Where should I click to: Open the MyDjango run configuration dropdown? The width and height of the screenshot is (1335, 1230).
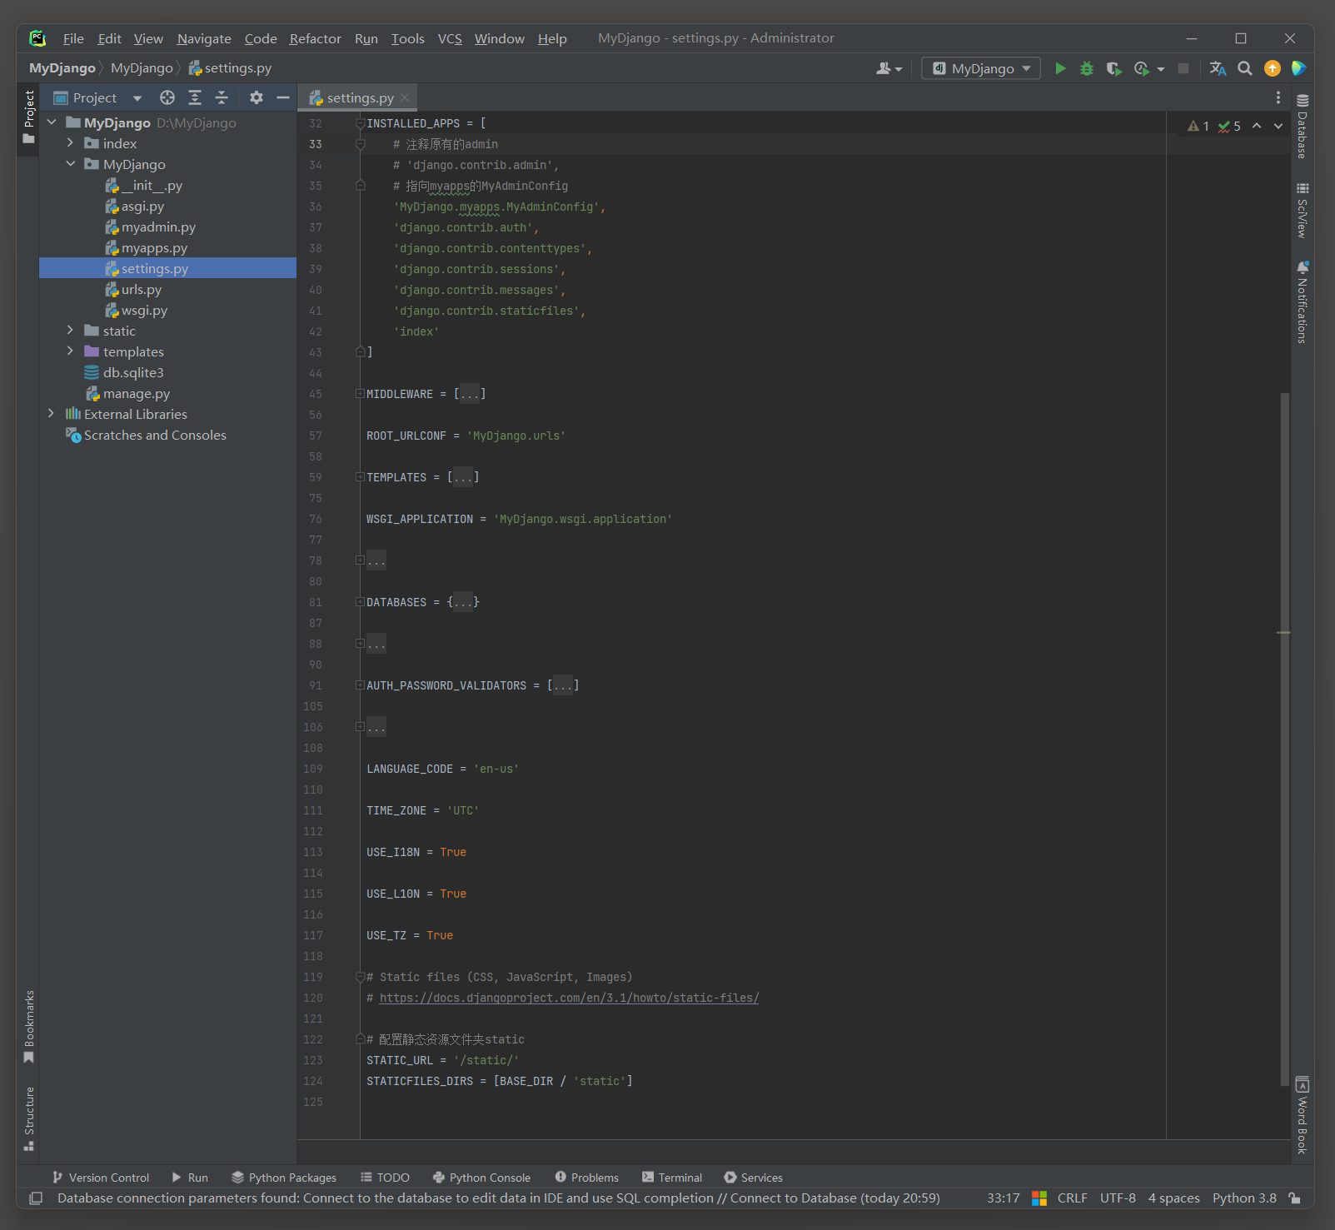coord(981,68)
